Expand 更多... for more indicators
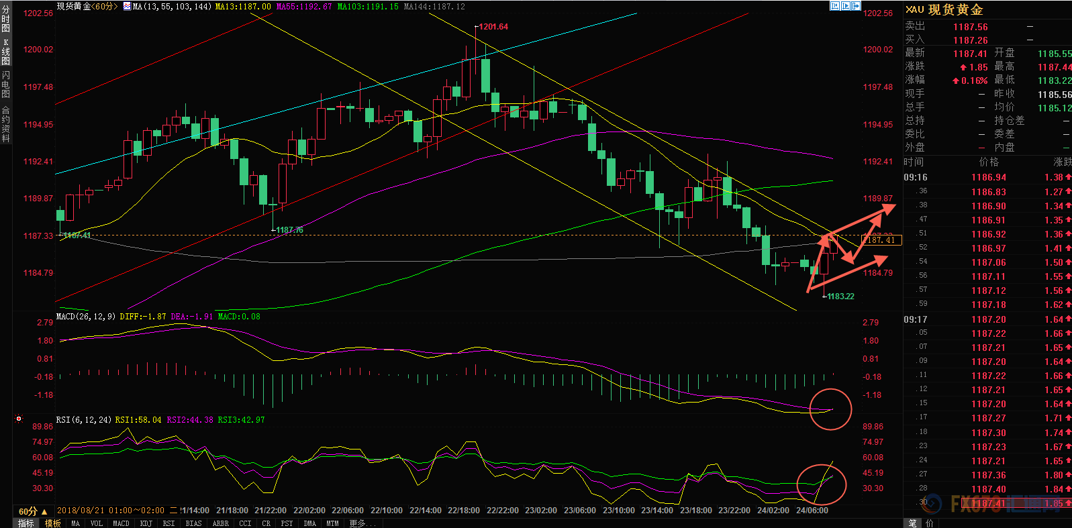 point(362,523)
